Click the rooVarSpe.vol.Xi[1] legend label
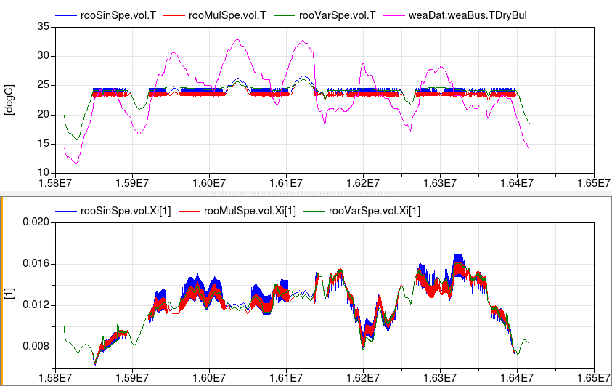 tap(374, 211)
